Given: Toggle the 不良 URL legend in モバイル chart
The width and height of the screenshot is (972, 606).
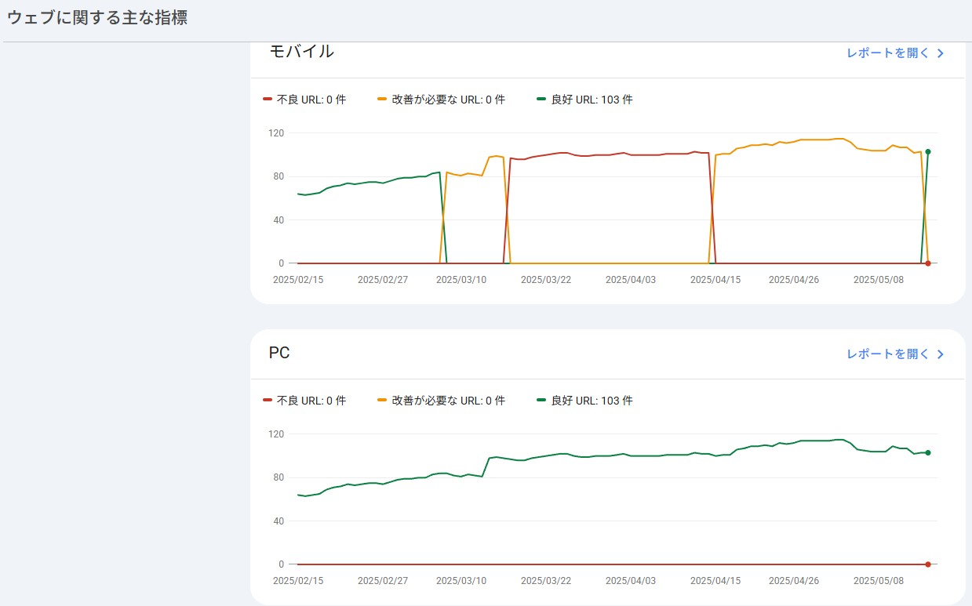Looking at the screenshot, I should tap(304, 100).
